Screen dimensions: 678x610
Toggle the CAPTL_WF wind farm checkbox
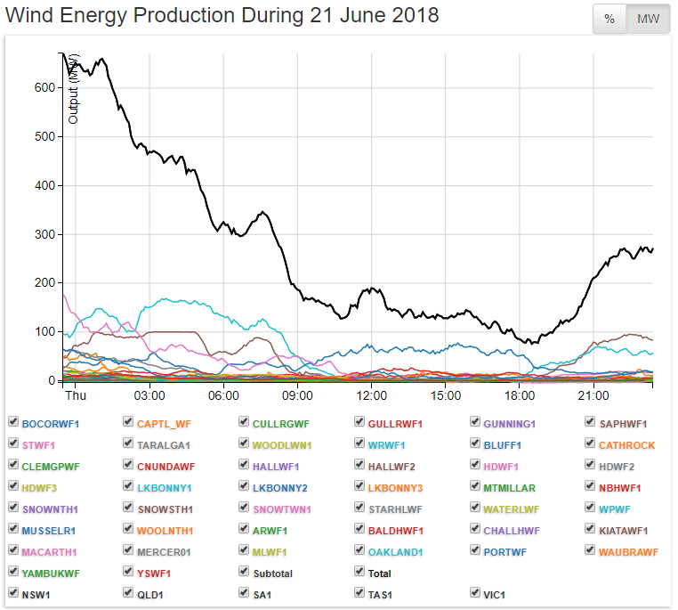pyautogui.click(x=129, y=422)
